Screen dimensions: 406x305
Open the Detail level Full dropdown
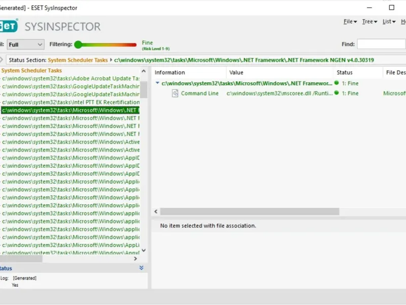point(25,44)
